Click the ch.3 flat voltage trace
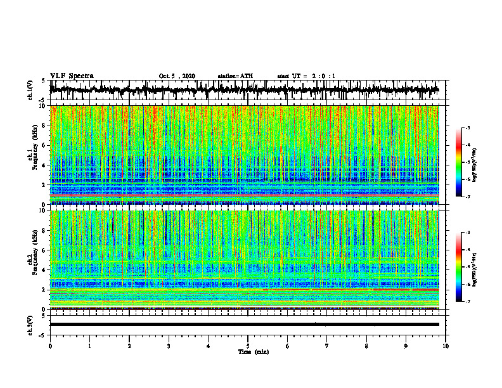The height and width of the screenshot is (388, 502). click(x=244, y=325)
